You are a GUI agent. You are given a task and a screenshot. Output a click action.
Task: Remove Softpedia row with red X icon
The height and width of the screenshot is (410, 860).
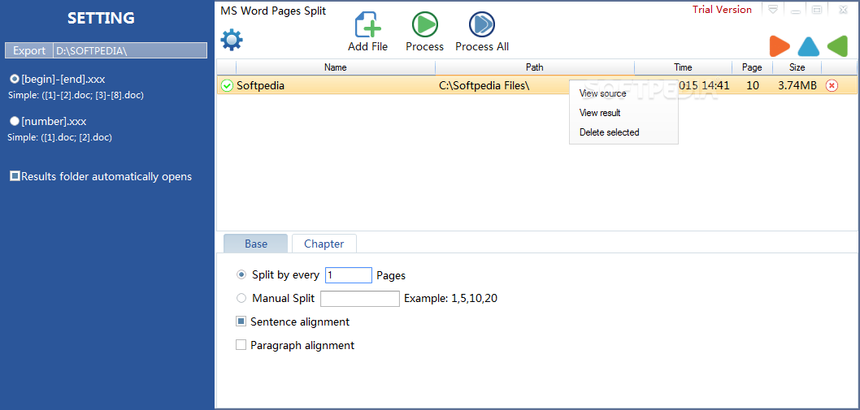pos(832,85)
